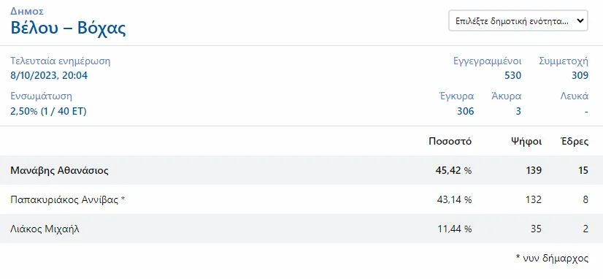Click the νυν δήμαρχος footnote
Viewport: 603px width, 279px height.
coord(552,258)
